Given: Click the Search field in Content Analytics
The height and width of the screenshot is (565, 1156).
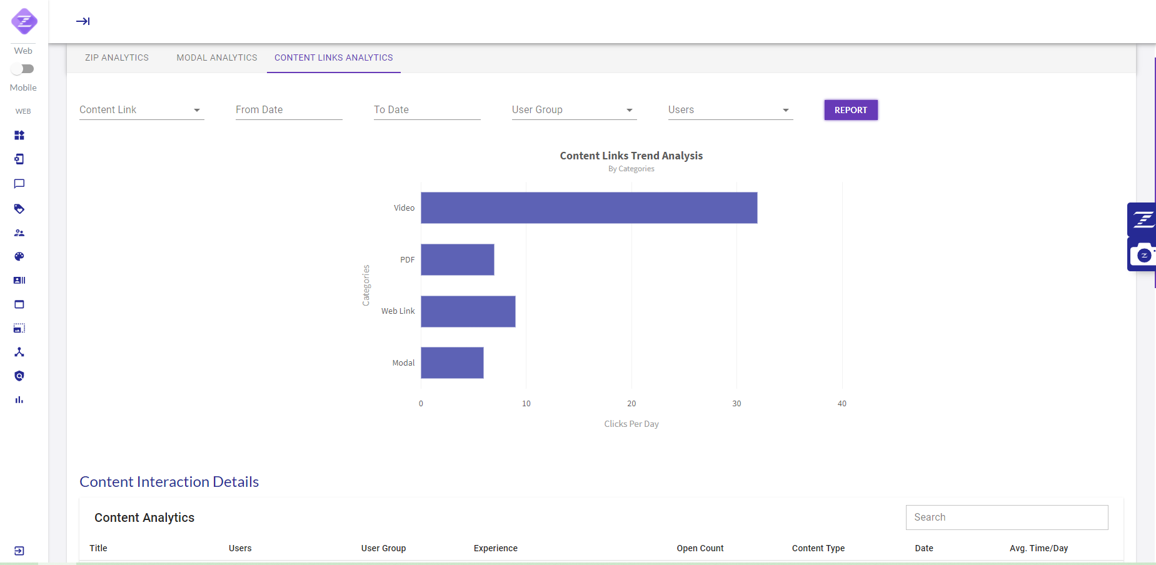Looking at the screenshot, I should [x=1007, y=517].
